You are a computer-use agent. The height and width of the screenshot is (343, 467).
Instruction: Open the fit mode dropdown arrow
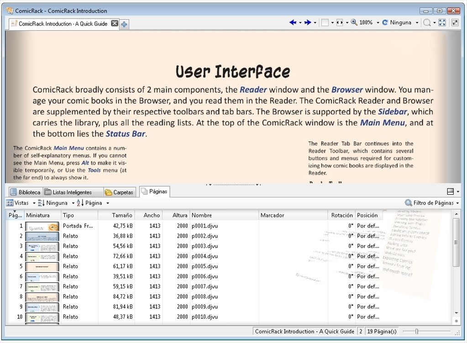347,23
